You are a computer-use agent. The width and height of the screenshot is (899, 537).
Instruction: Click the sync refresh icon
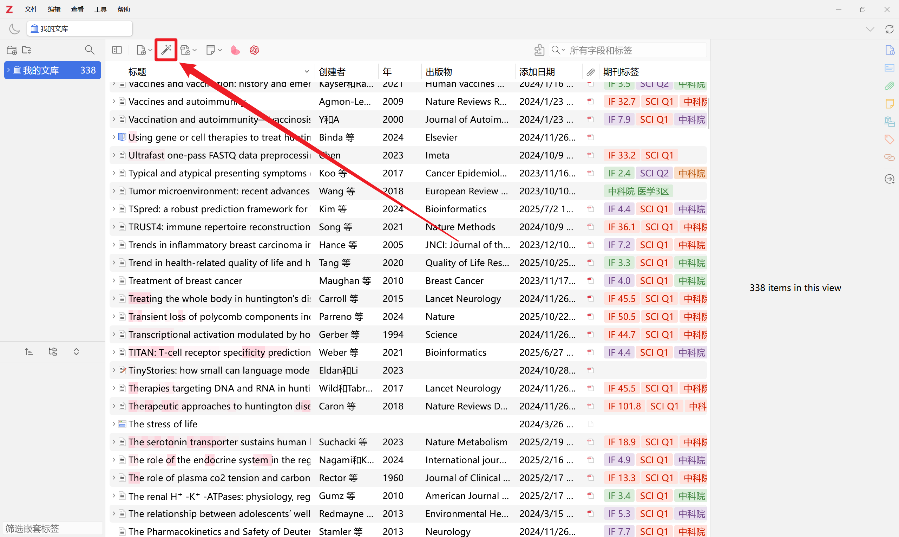[x=889, y=29]
